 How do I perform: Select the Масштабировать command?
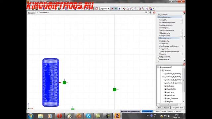(x=167, y=30)
